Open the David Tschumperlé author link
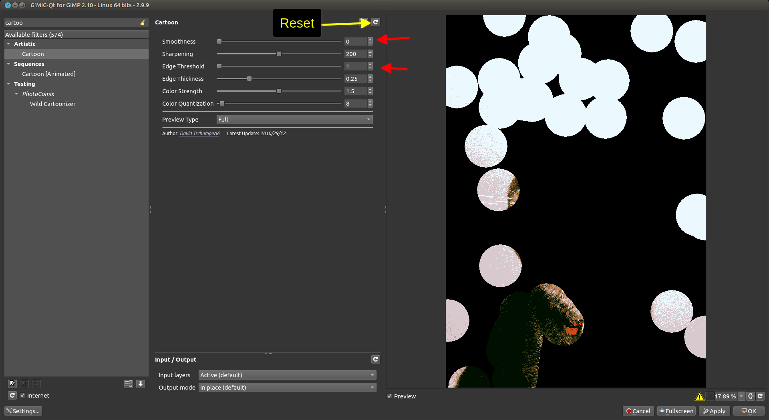 (x=199, y=134)
